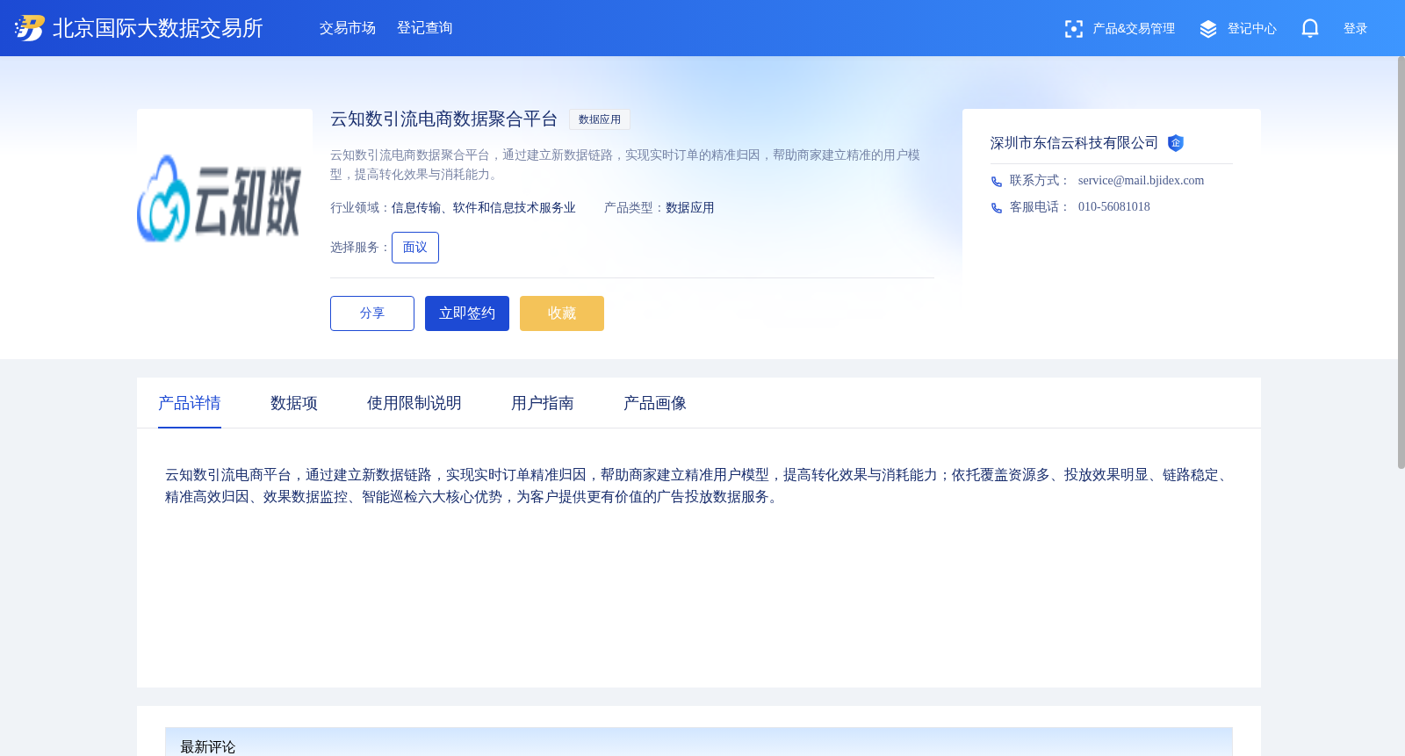Click the phone number 010-56081018
This screenshot has height=756, width=1405.
[1114, 207]
